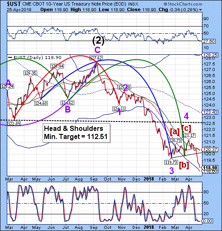This screenshot has width=222, height=231.
Task: Click the 128.25 upper band value tag
Action: [x=210, y=55]
